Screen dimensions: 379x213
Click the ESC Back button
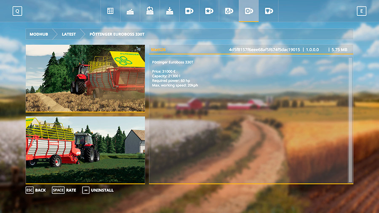[36, 190]
